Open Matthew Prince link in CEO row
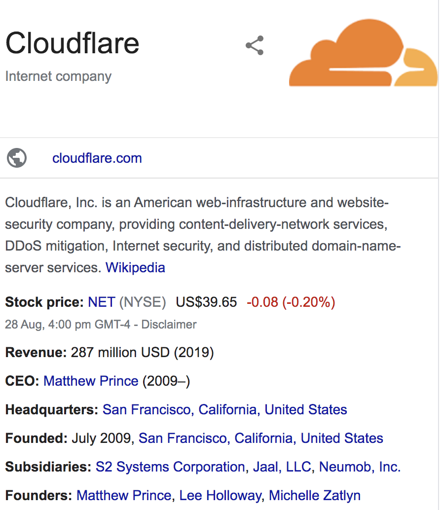 91,381
